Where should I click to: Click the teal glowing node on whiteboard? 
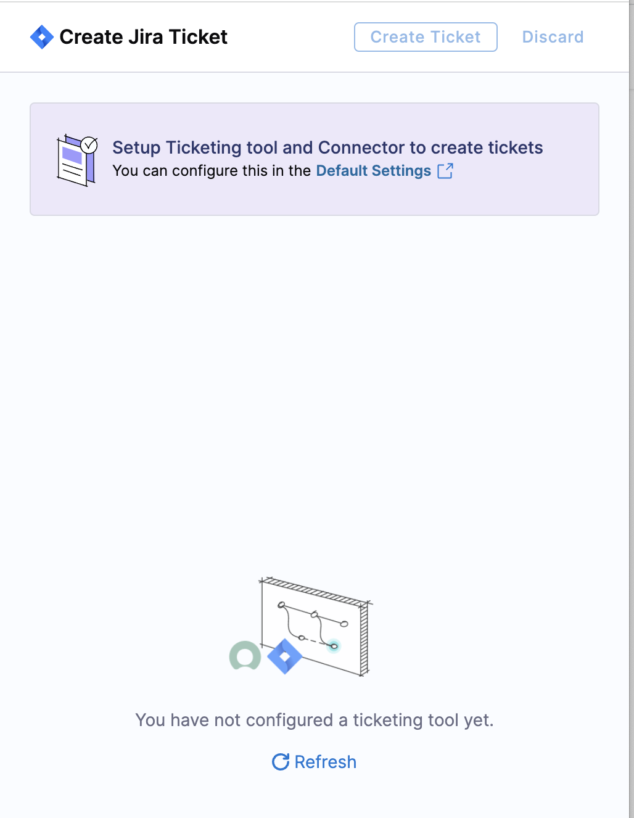pos(334,646)
